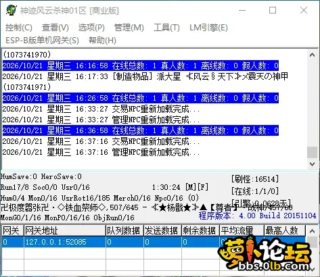
Task: Click the 1:30:24 uptime display
Action: (x=166, y=187)
